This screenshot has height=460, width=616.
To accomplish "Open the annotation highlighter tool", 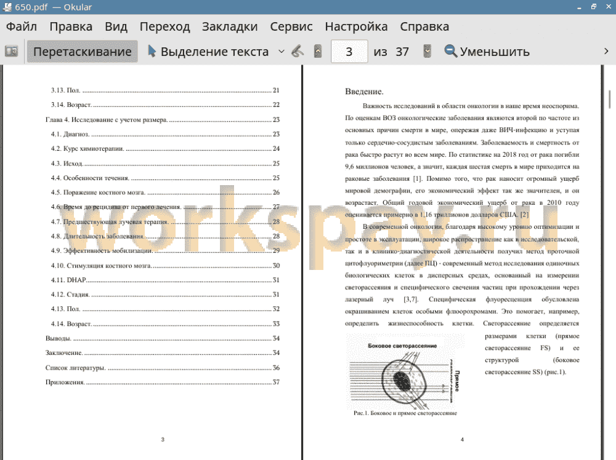I will click(x=298, y=52).
